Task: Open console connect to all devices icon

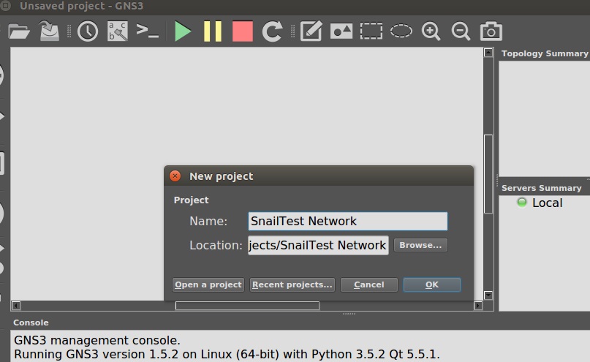Action: [x=147, y=31]
